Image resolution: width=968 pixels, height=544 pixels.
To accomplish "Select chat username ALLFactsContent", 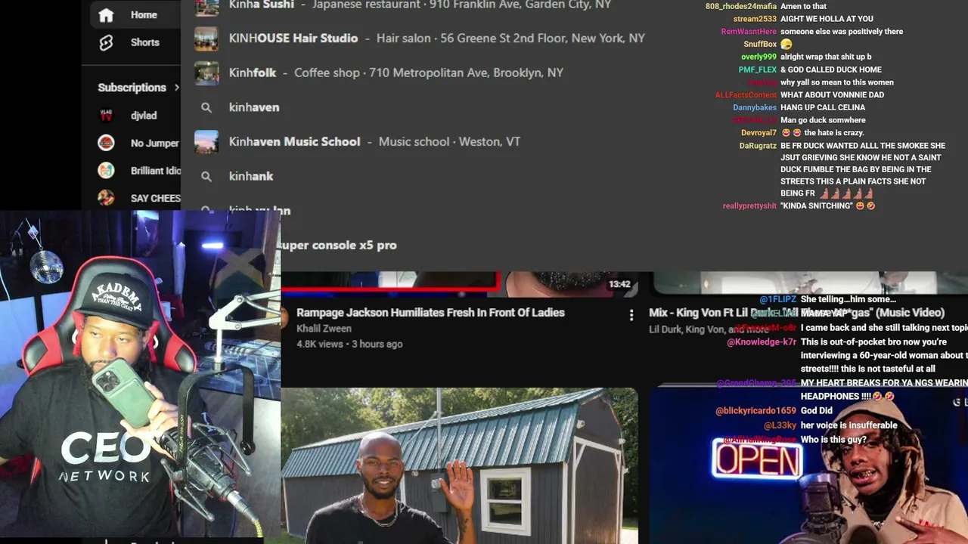I will pos(746,95).
